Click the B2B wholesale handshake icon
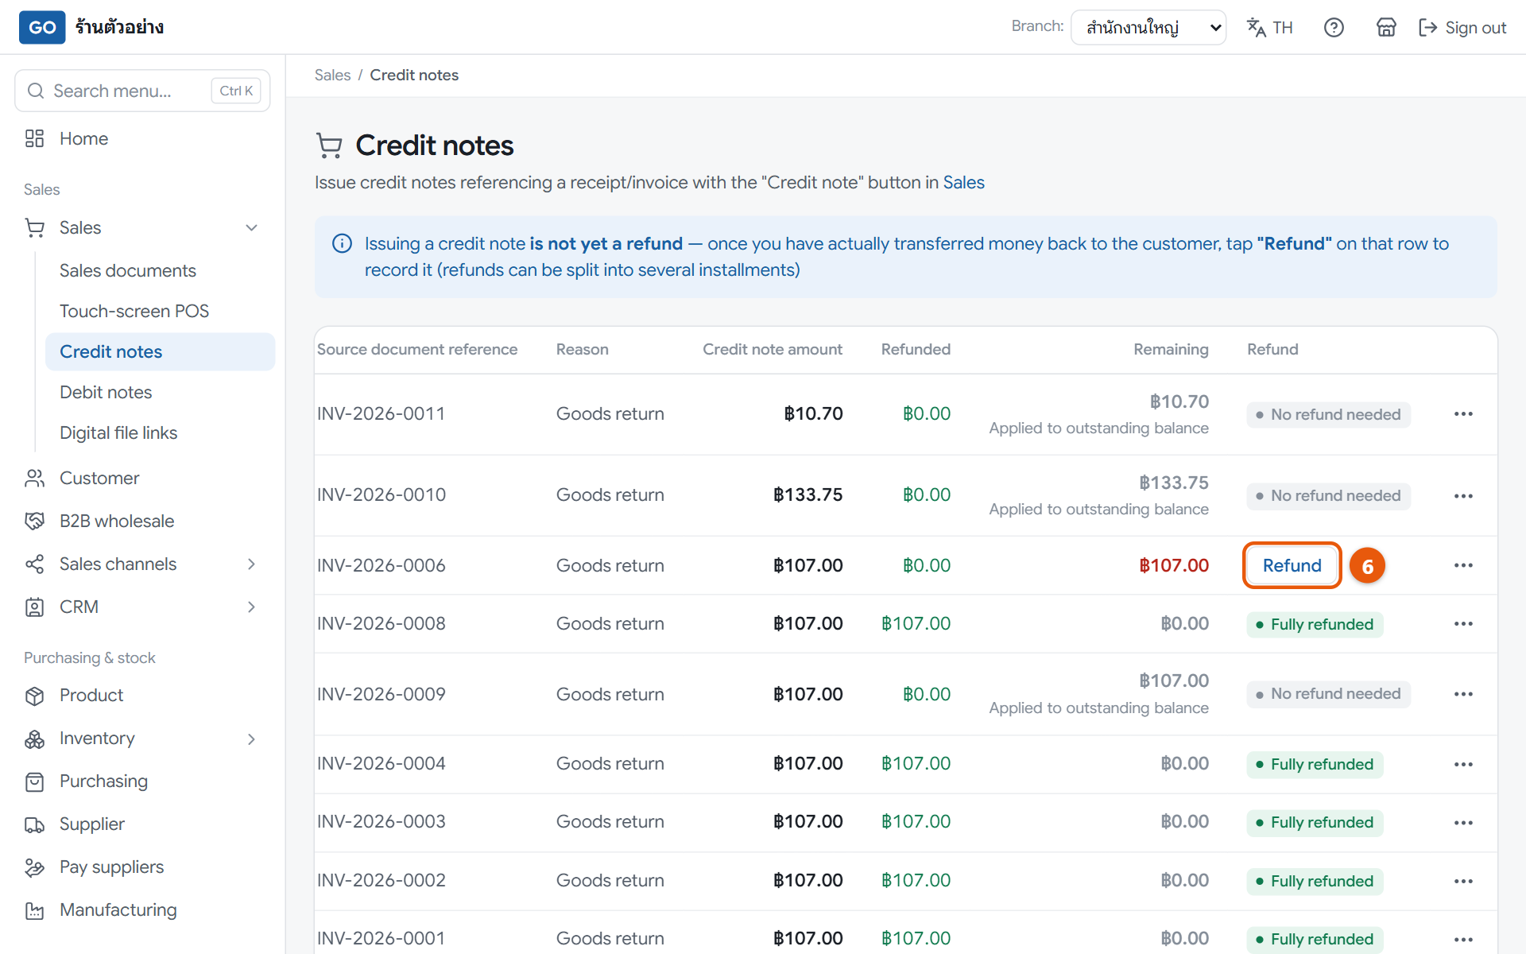This screenshot has height=954, width=1526. [x=34, y=522]
